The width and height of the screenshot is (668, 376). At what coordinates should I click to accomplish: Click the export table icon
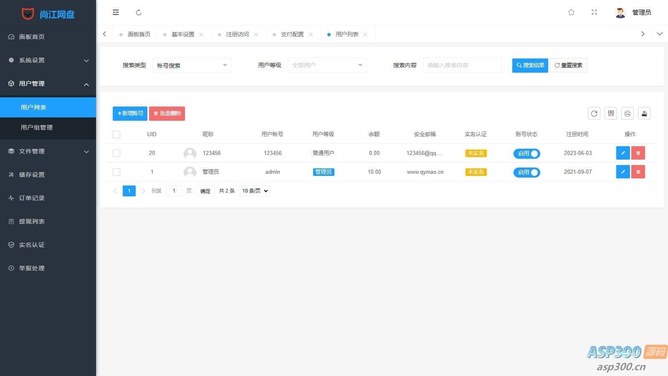(x=644, y=114)
